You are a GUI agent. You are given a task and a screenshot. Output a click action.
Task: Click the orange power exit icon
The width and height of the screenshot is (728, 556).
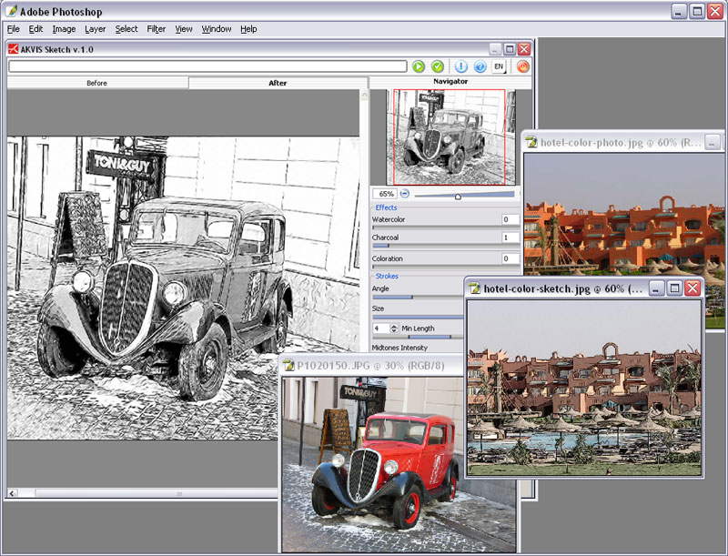523,66
